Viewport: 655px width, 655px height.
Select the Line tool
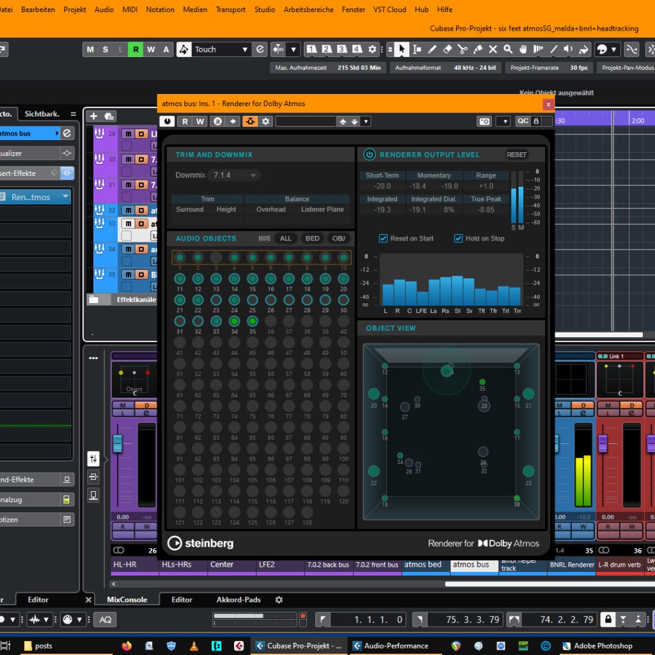point(553,49)
